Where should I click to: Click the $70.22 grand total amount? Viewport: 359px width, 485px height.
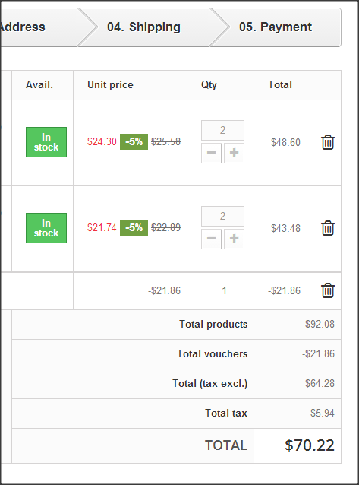310,445
